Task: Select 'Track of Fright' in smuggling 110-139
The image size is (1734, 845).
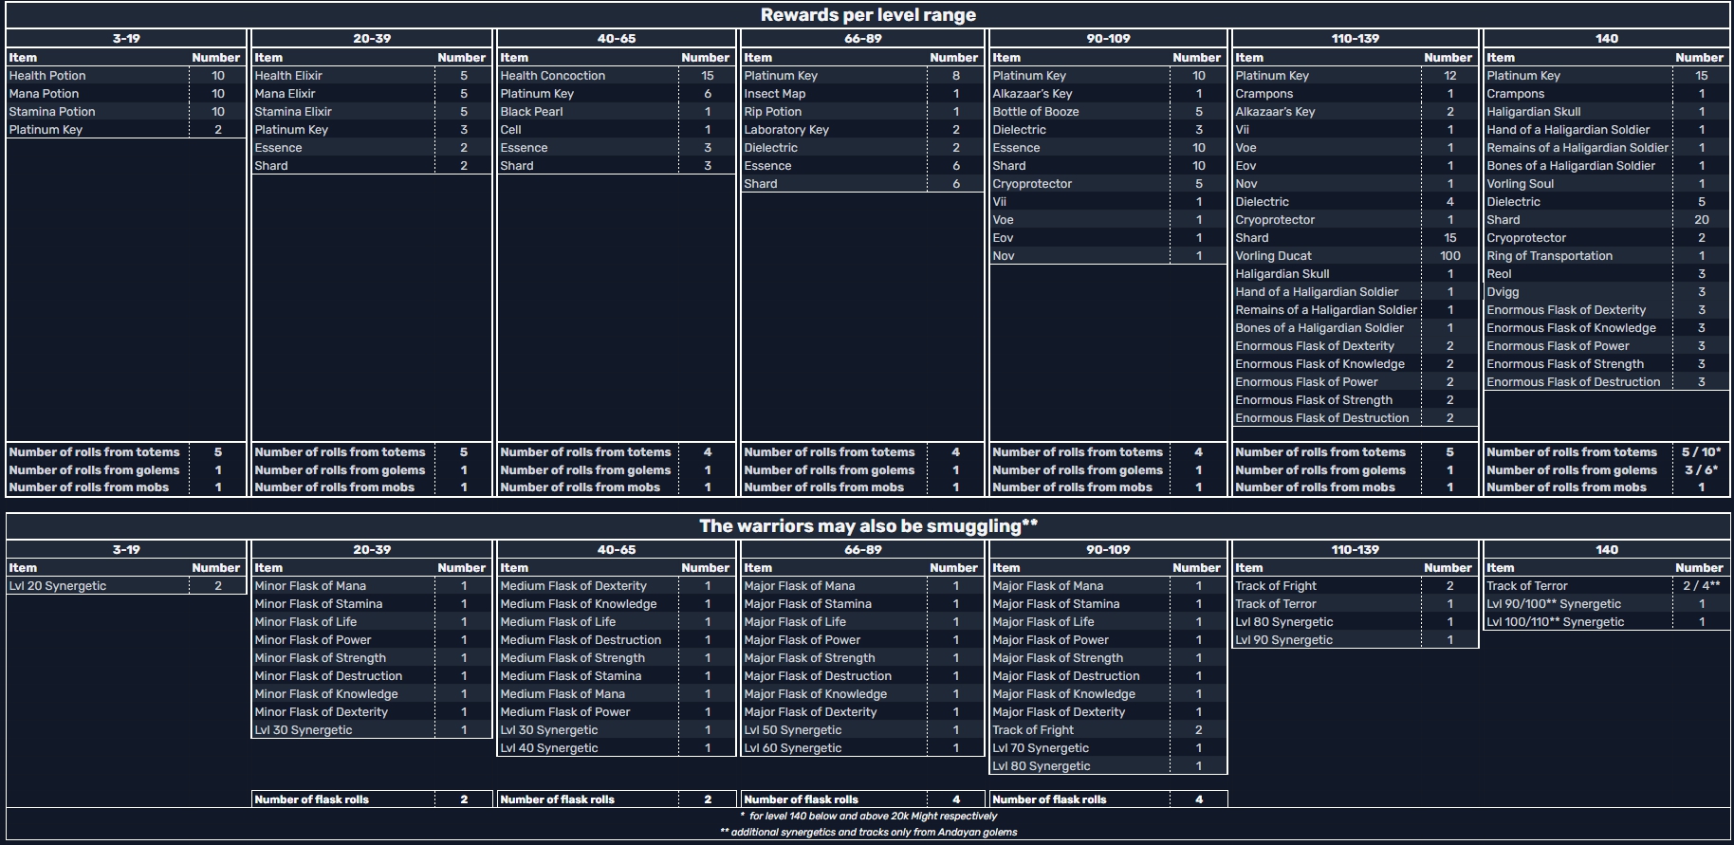Action: (1326, 586)
